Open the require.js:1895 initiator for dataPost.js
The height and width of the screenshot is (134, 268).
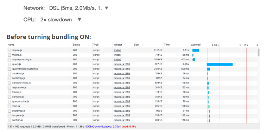122,73
